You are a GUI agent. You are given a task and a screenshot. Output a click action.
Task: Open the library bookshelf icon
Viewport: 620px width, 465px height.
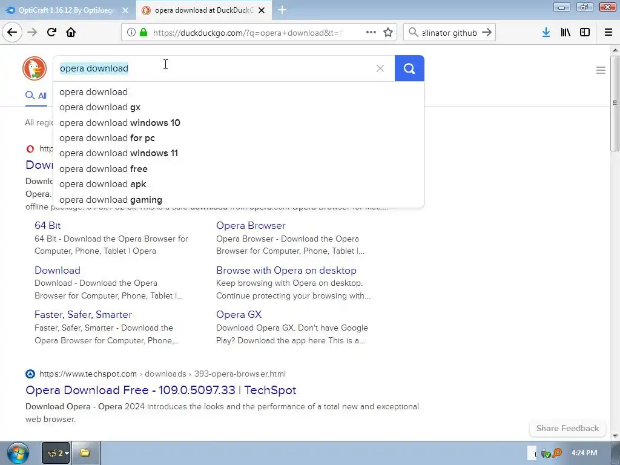(x=566, y=33)
